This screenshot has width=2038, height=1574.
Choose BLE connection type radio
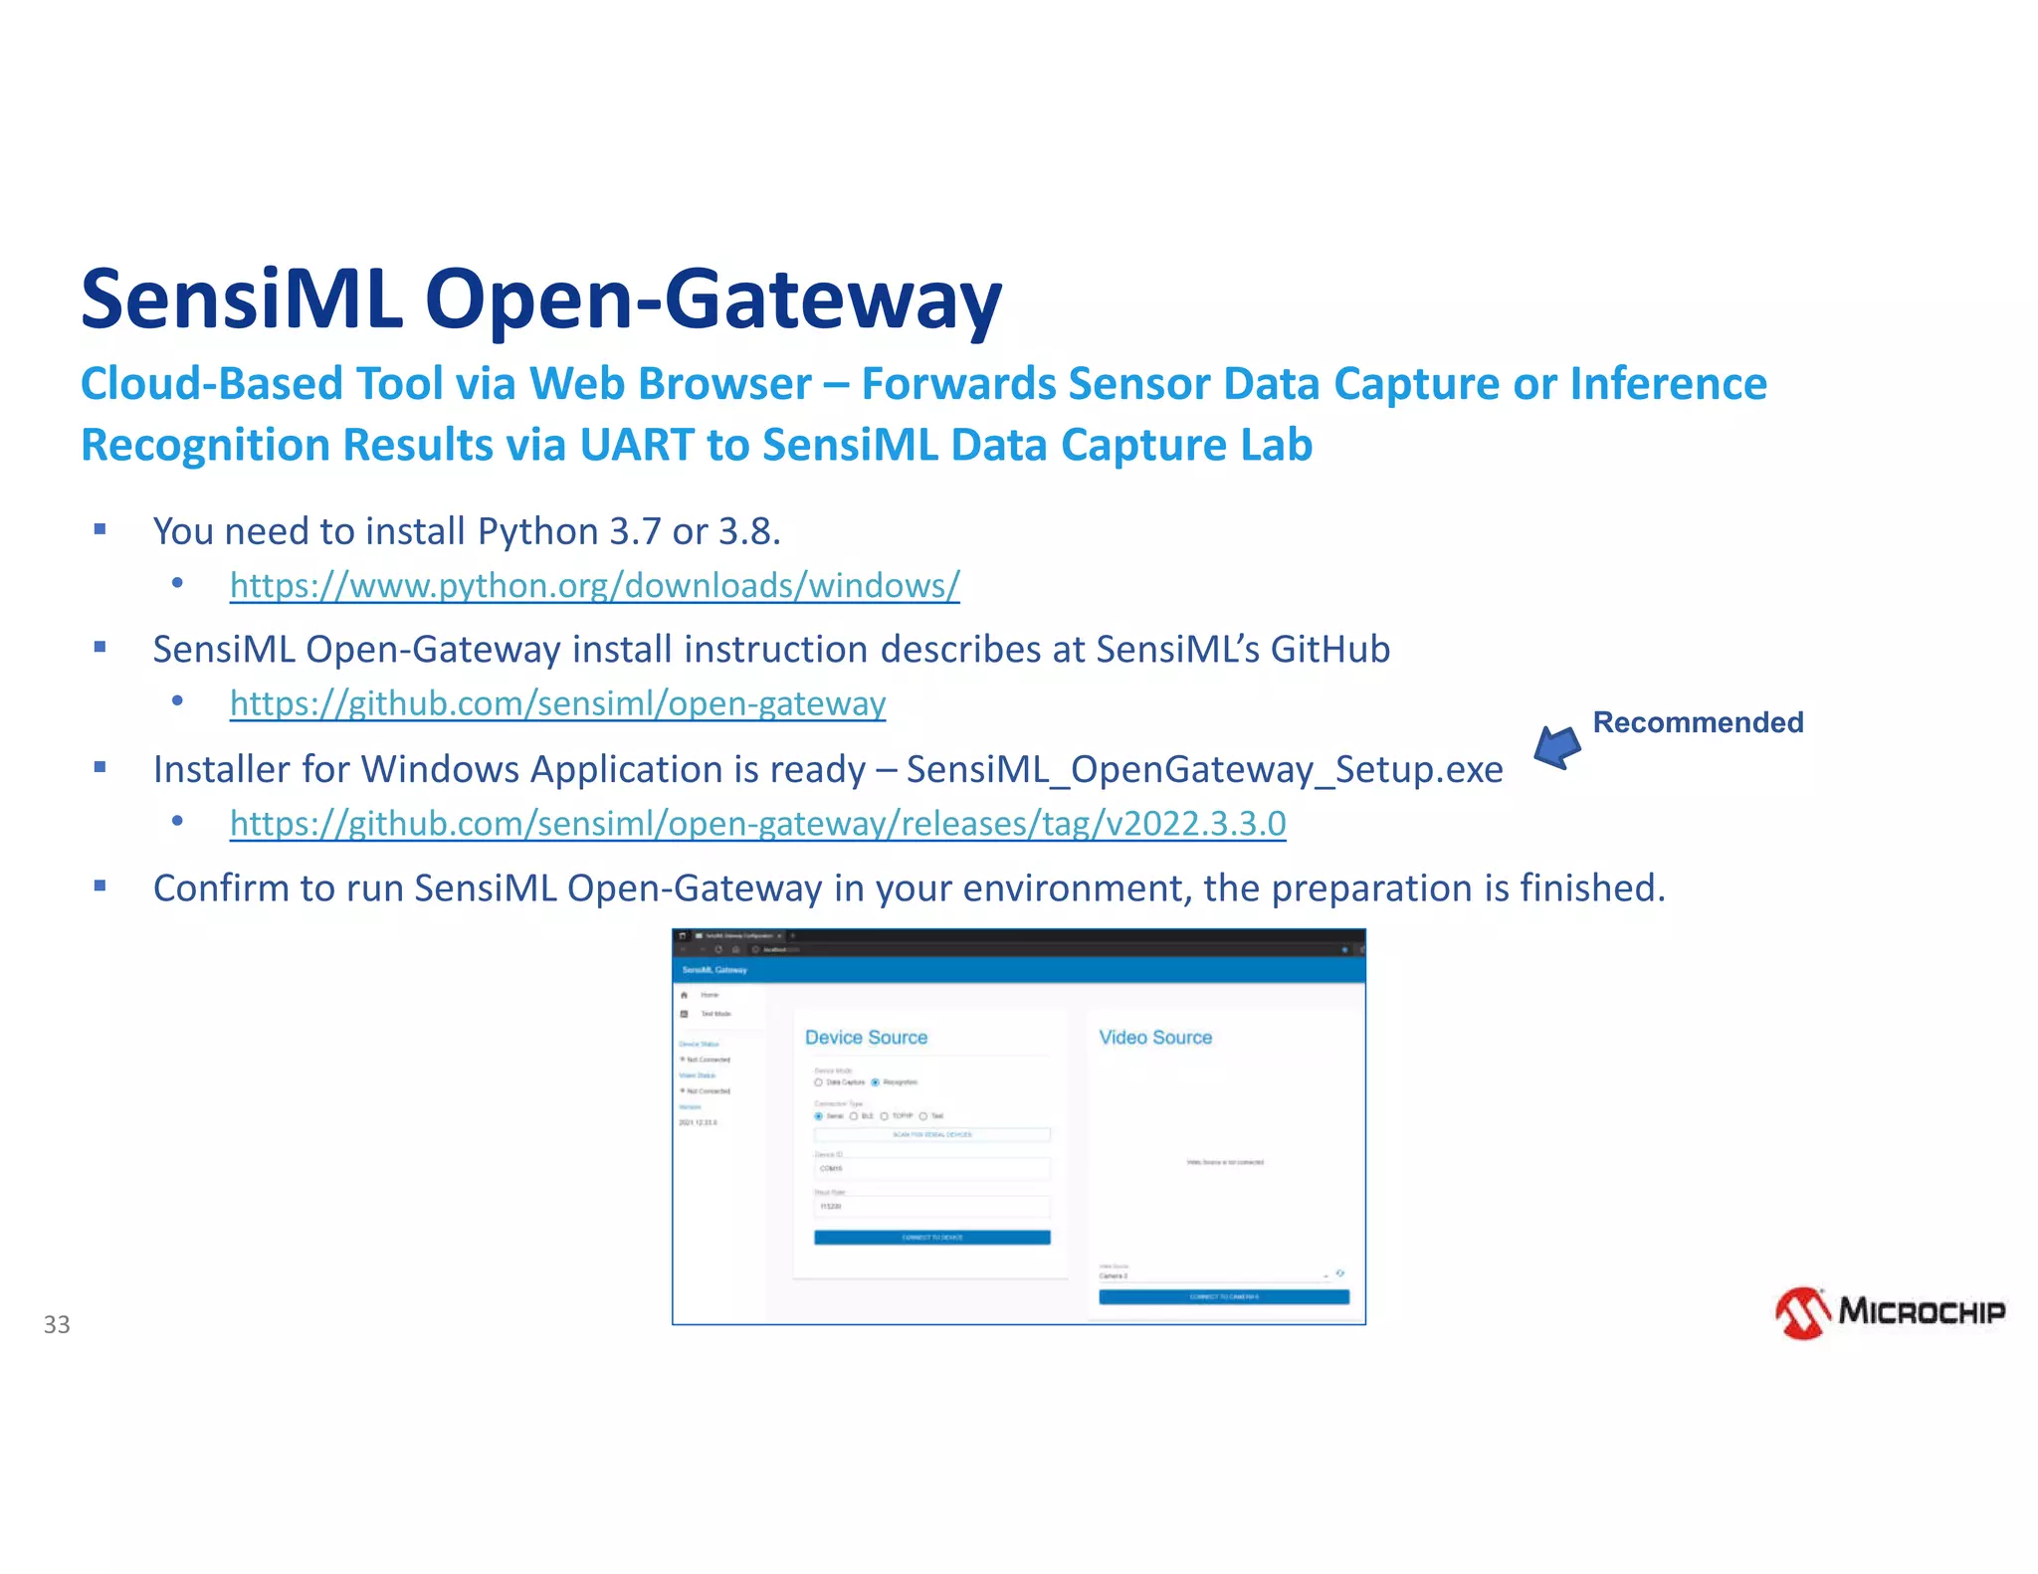tap(854, 1116)
